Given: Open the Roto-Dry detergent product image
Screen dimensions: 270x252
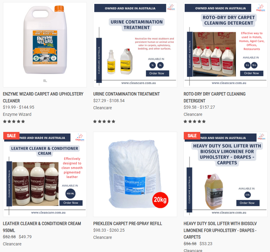Looking at the screenshot, I should 225,45.
